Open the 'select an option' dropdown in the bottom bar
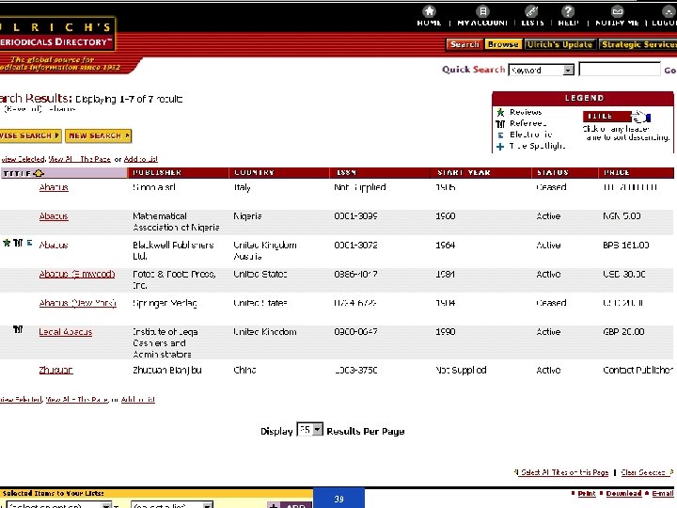The width and height of the screenshot is (677, 508). click(59, 504)
